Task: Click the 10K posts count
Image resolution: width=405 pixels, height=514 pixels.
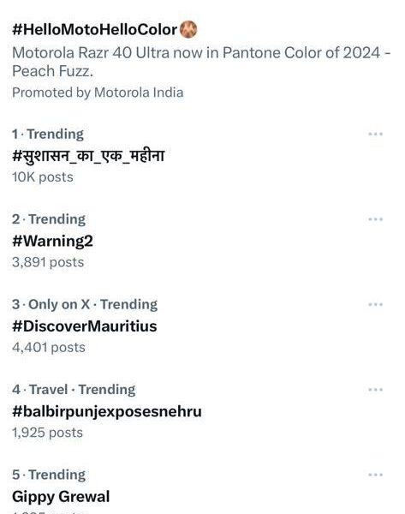Action: (x=43, y=177)
